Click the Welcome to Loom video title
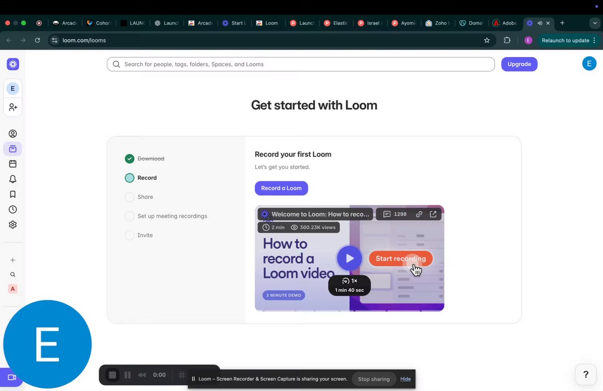 (x=320, y=214)
